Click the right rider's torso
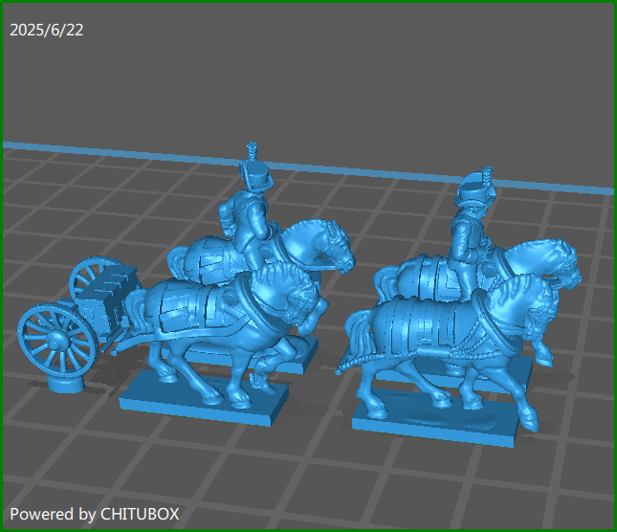Screen dimensions: 617x532 tap(469, 239)
